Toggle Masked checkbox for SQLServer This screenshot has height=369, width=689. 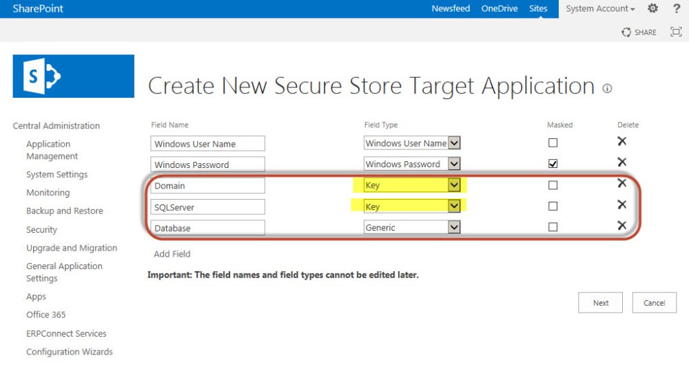(553, 206)
